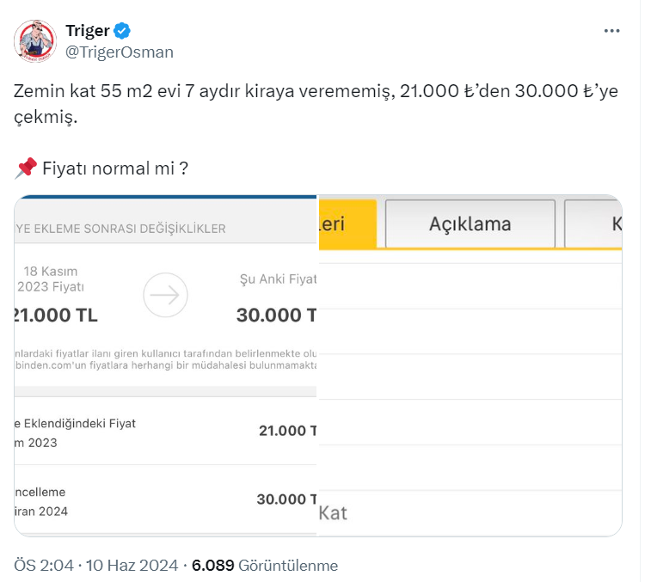Click the Şu Anki Fiyat label

pyautogui.click(x=277, y=279)
